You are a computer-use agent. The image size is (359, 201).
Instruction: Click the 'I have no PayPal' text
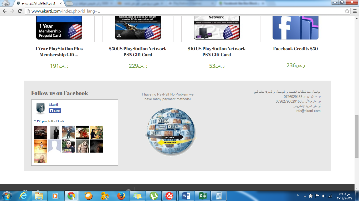pos(168,97)
